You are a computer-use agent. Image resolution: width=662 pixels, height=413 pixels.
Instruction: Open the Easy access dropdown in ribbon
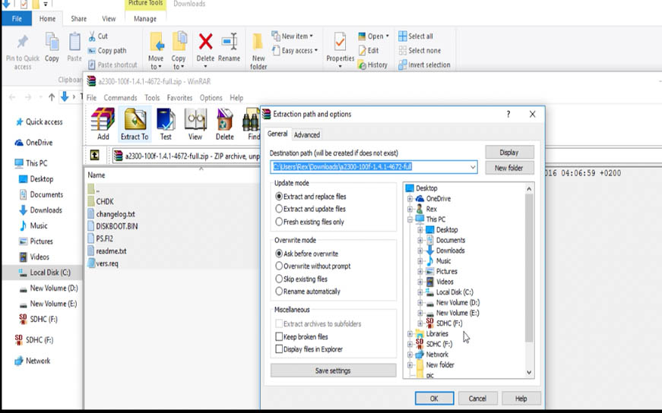pos(295,51)
